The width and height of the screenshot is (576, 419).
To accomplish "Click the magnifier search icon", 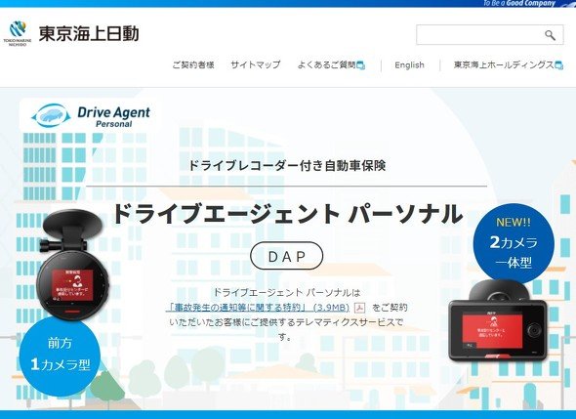I will 550,35.
